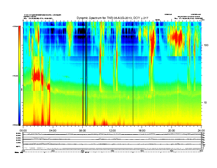217x168 pixels.
Task: Click the 08:00 main time axis label
Action: tap(82, 131)
